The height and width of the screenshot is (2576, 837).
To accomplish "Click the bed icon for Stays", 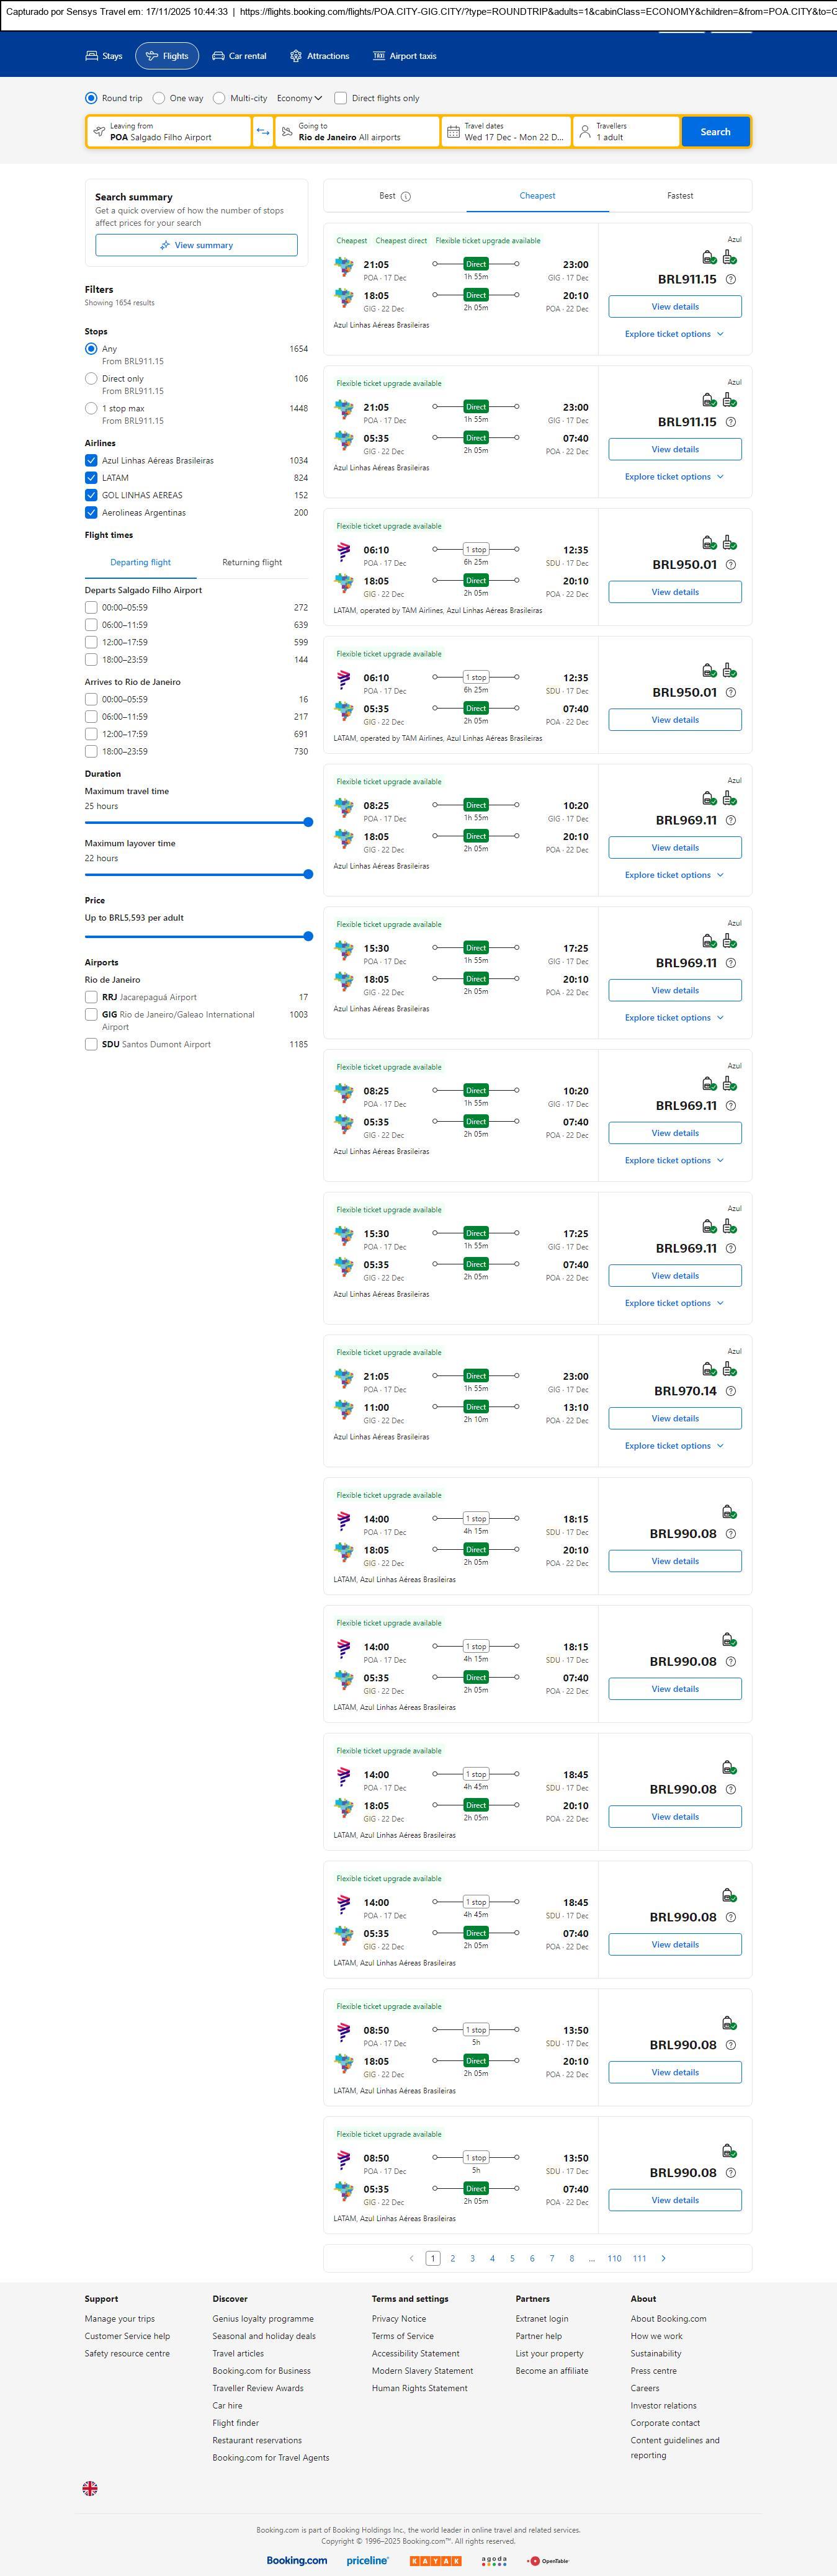I will 92,56.
